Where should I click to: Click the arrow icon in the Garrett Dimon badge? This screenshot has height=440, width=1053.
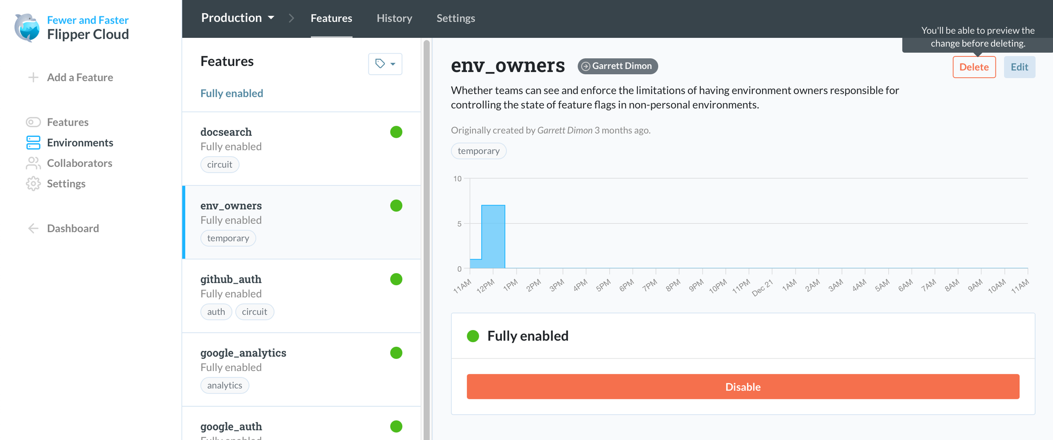[585, 66]
